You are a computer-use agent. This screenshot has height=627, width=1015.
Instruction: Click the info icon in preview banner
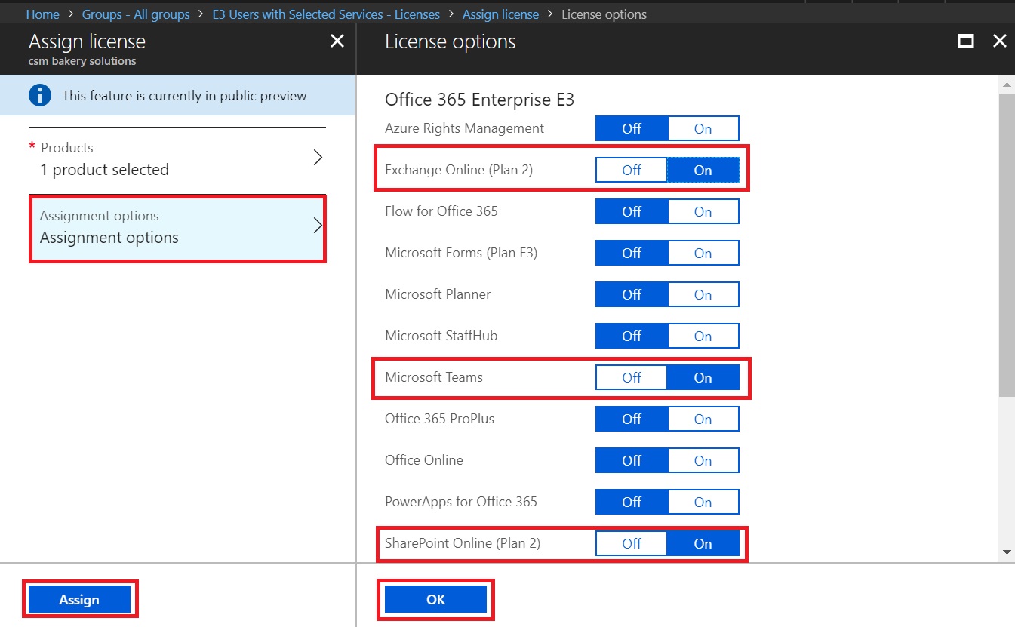point(39,96)
